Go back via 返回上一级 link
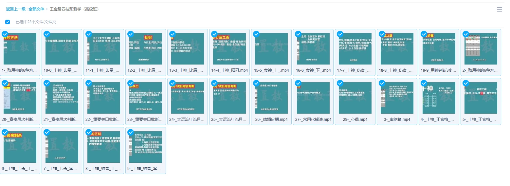 (x=16, y=9)
